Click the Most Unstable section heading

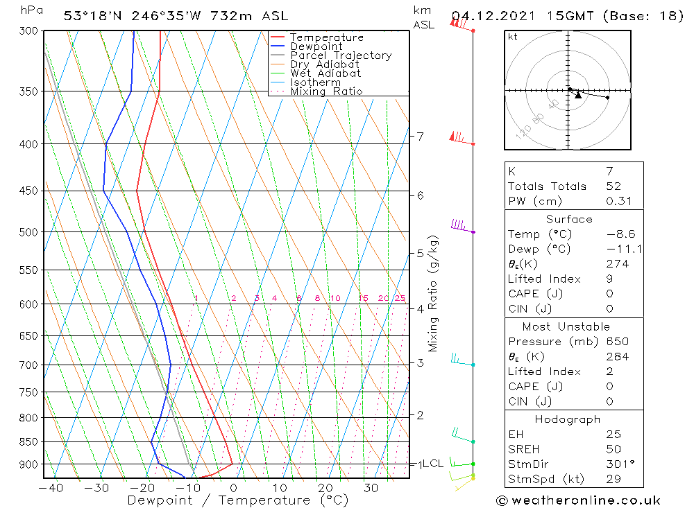coord(568,326)
